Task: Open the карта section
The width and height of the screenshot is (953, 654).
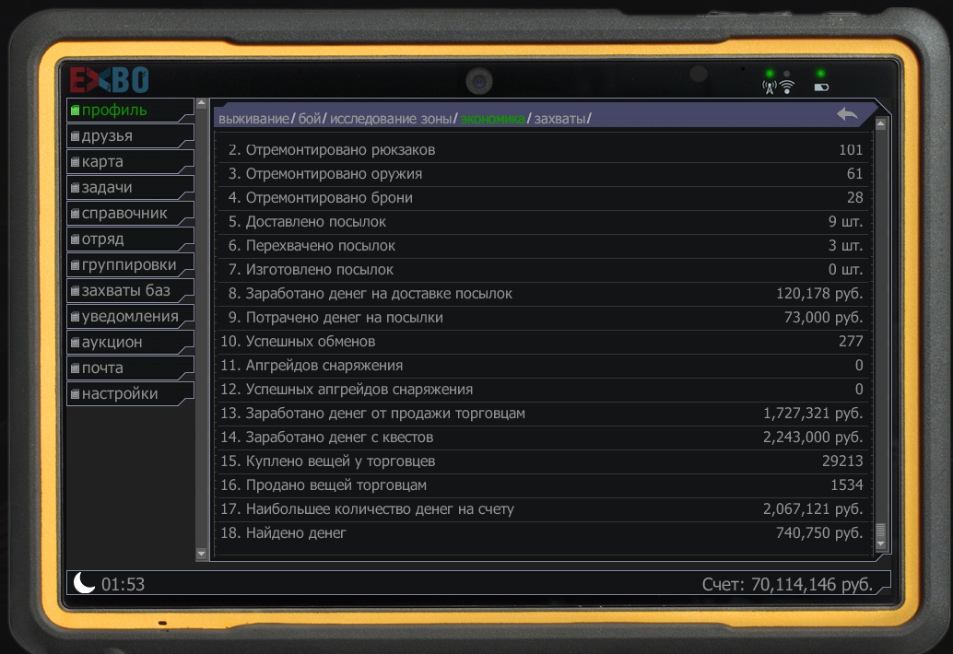Action: (x=102, y=162)
